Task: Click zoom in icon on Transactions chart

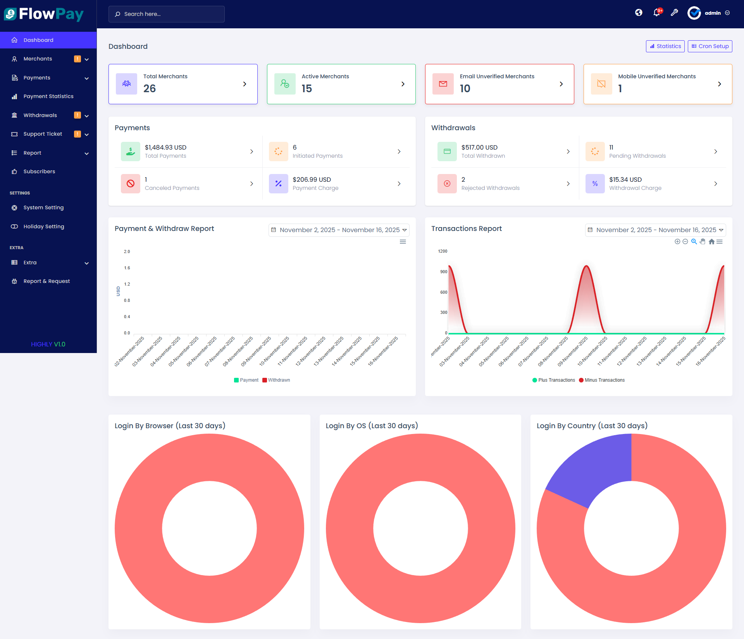Action: click(677, 241)
